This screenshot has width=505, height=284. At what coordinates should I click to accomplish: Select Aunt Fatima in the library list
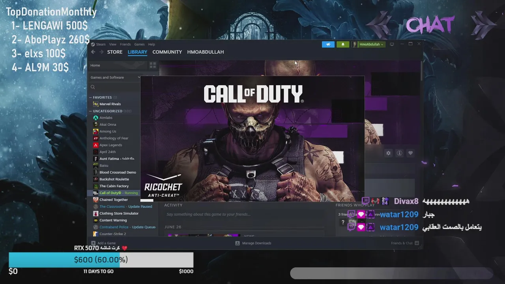(117, 159)
